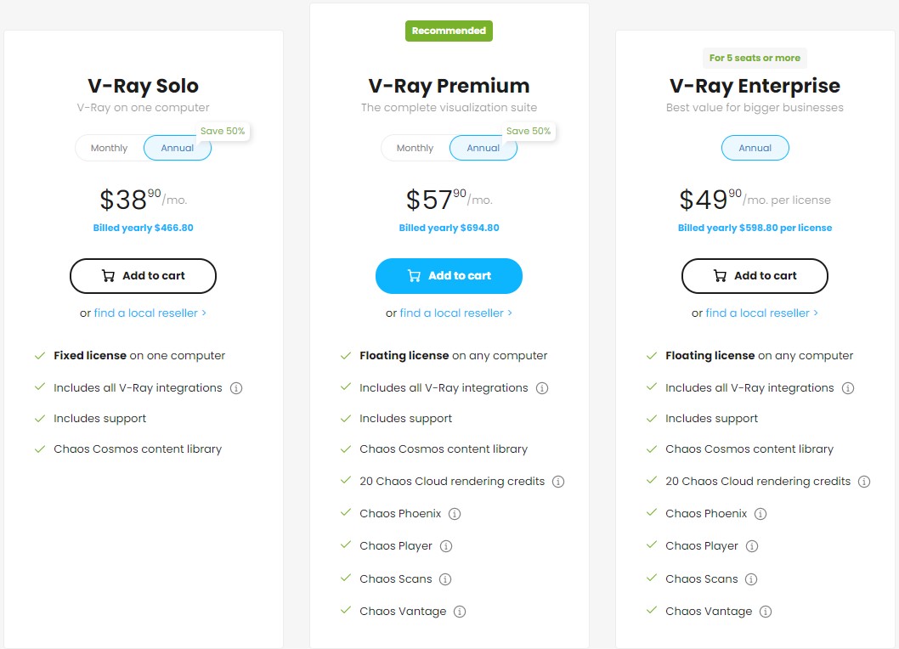899x649 pixels.
Task: Click info icon beside Enterprise Chaos Scans
Action: (751, 579)
